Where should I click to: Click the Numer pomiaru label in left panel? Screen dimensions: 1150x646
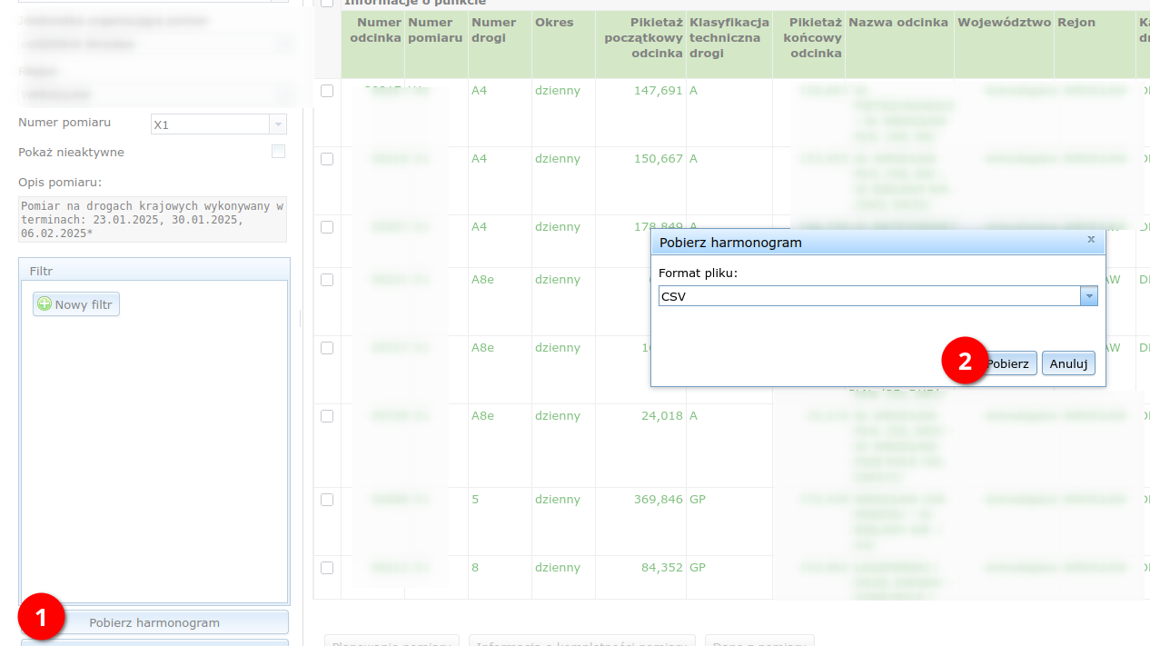tap(64, 123)
